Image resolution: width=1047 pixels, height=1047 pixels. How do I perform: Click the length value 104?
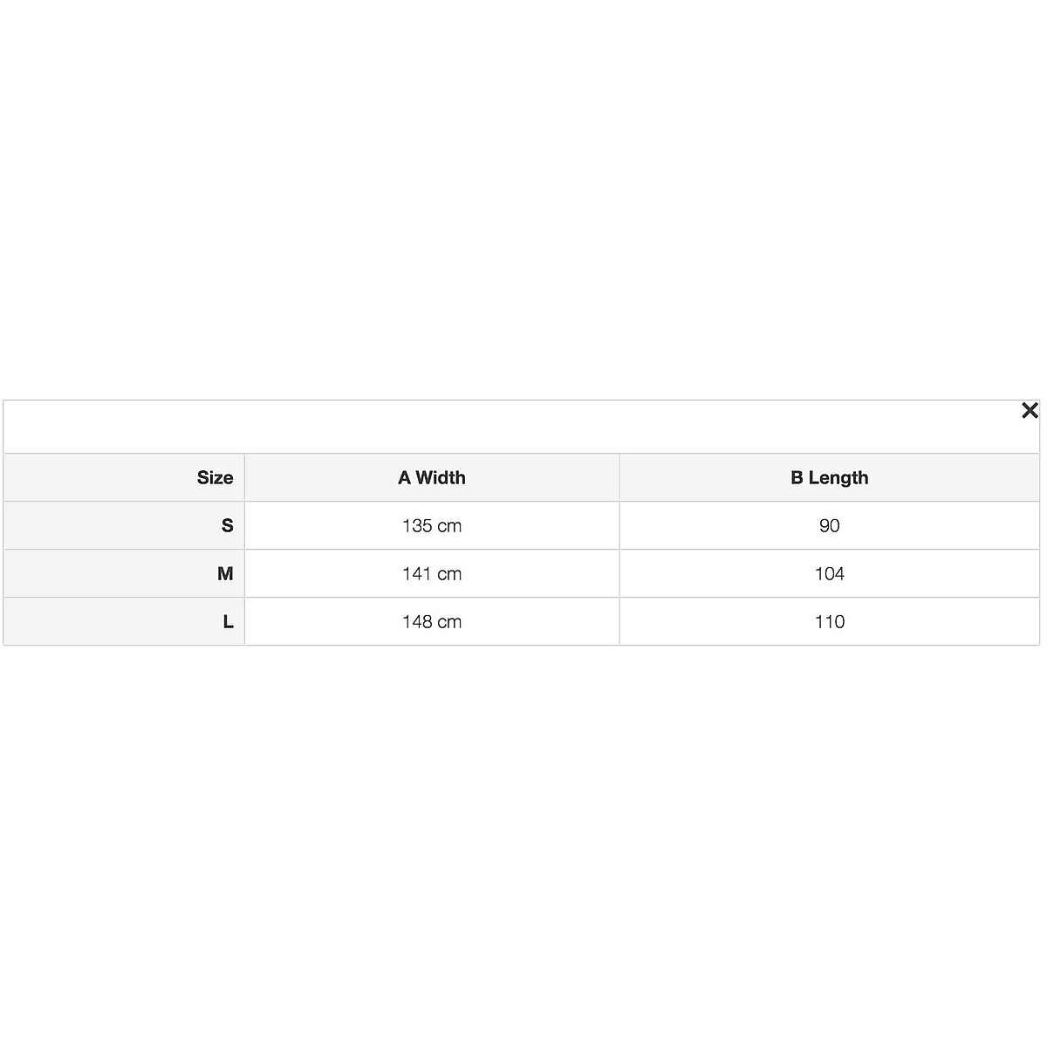pyautogui.click(x=829, y=574)
